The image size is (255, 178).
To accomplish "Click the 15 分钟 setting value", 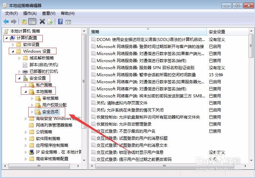I will point(216,75).
